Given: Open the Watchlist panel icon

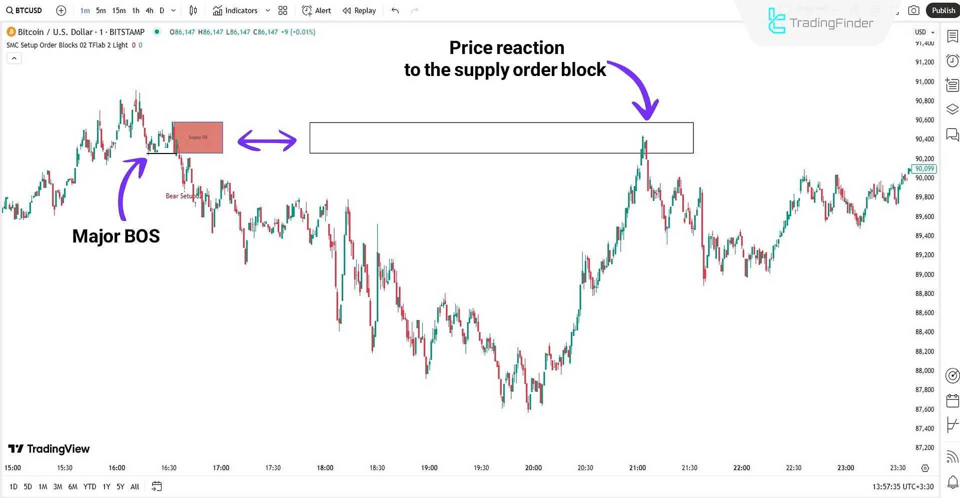Looking at the screenshot, I should coord(952,36).
